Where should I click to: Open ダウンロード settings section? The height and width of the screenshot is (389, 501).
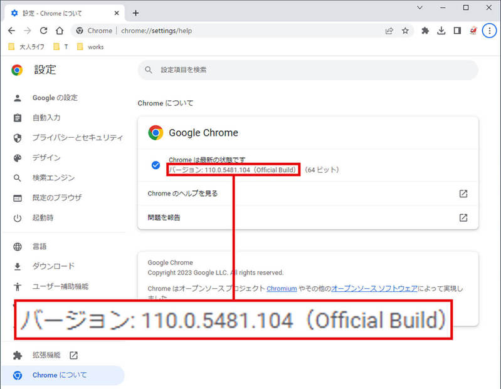click(53, 266)
